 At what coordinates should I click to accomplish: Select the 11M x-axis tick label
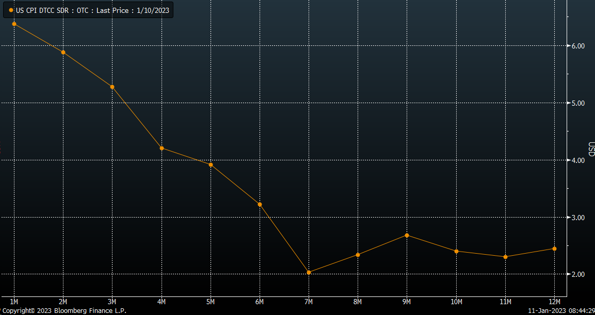pos(505,302)
